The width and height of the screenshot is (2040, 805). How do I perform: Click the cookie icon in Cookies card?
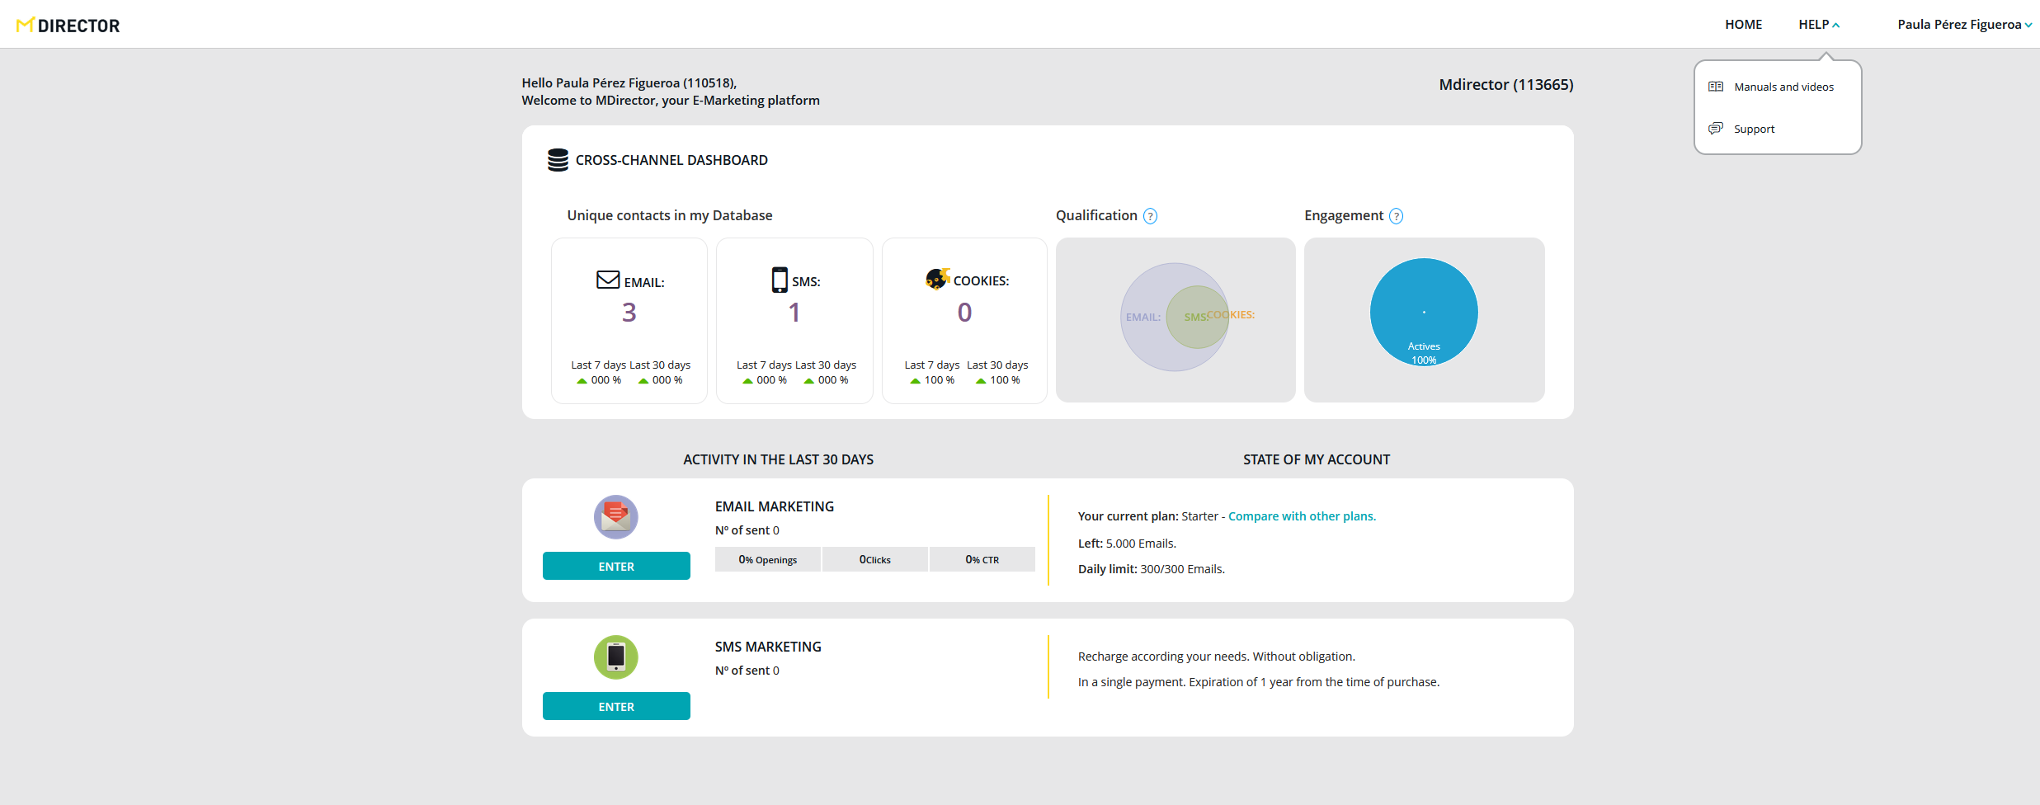[937, 280]
